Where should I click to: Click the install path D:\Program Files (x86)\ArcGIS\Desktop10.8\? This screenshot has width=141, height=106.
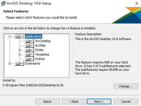coord(33,85)
